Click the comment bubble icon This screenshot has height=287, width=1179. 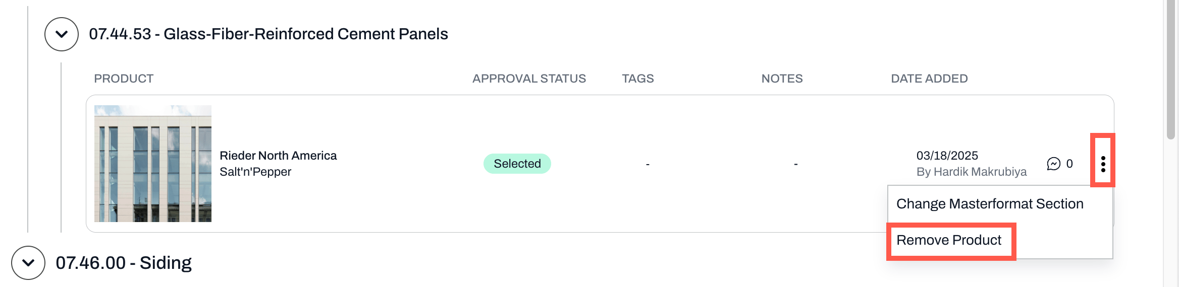tap(1053, 164)
